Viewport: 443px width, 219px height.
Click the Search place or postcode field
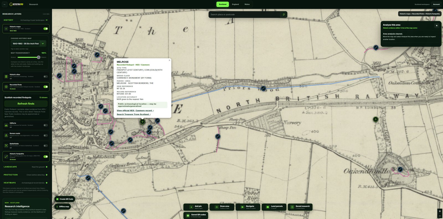[244, 15]
